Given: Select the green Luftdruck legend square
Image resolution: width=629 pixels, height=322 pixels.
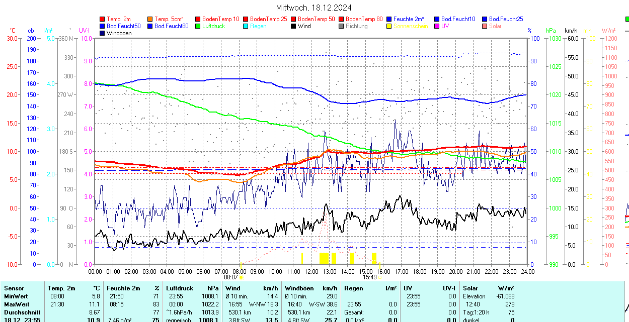Looking at the screenshot, I should point(198,26).
